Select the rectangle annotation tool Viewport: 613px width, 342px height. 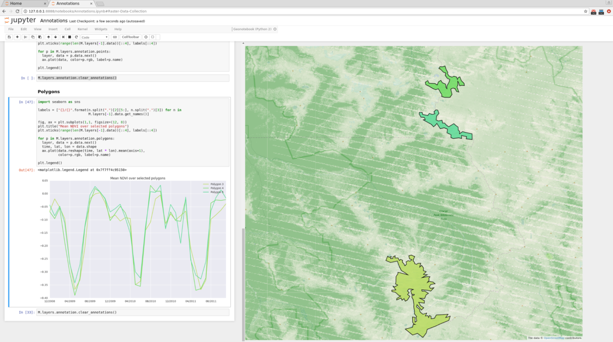coord(153,37)
